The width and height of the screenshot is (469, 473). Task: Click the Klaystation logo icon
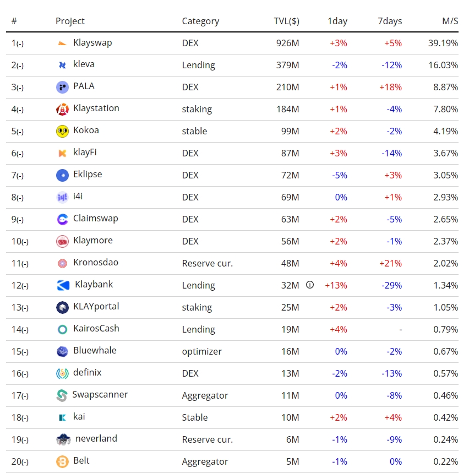62,109
